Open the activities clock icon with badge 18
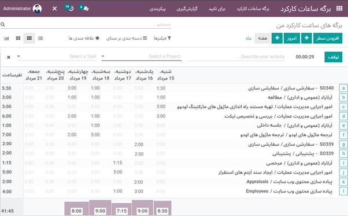The image size is (348, 216). coord(69,8)
